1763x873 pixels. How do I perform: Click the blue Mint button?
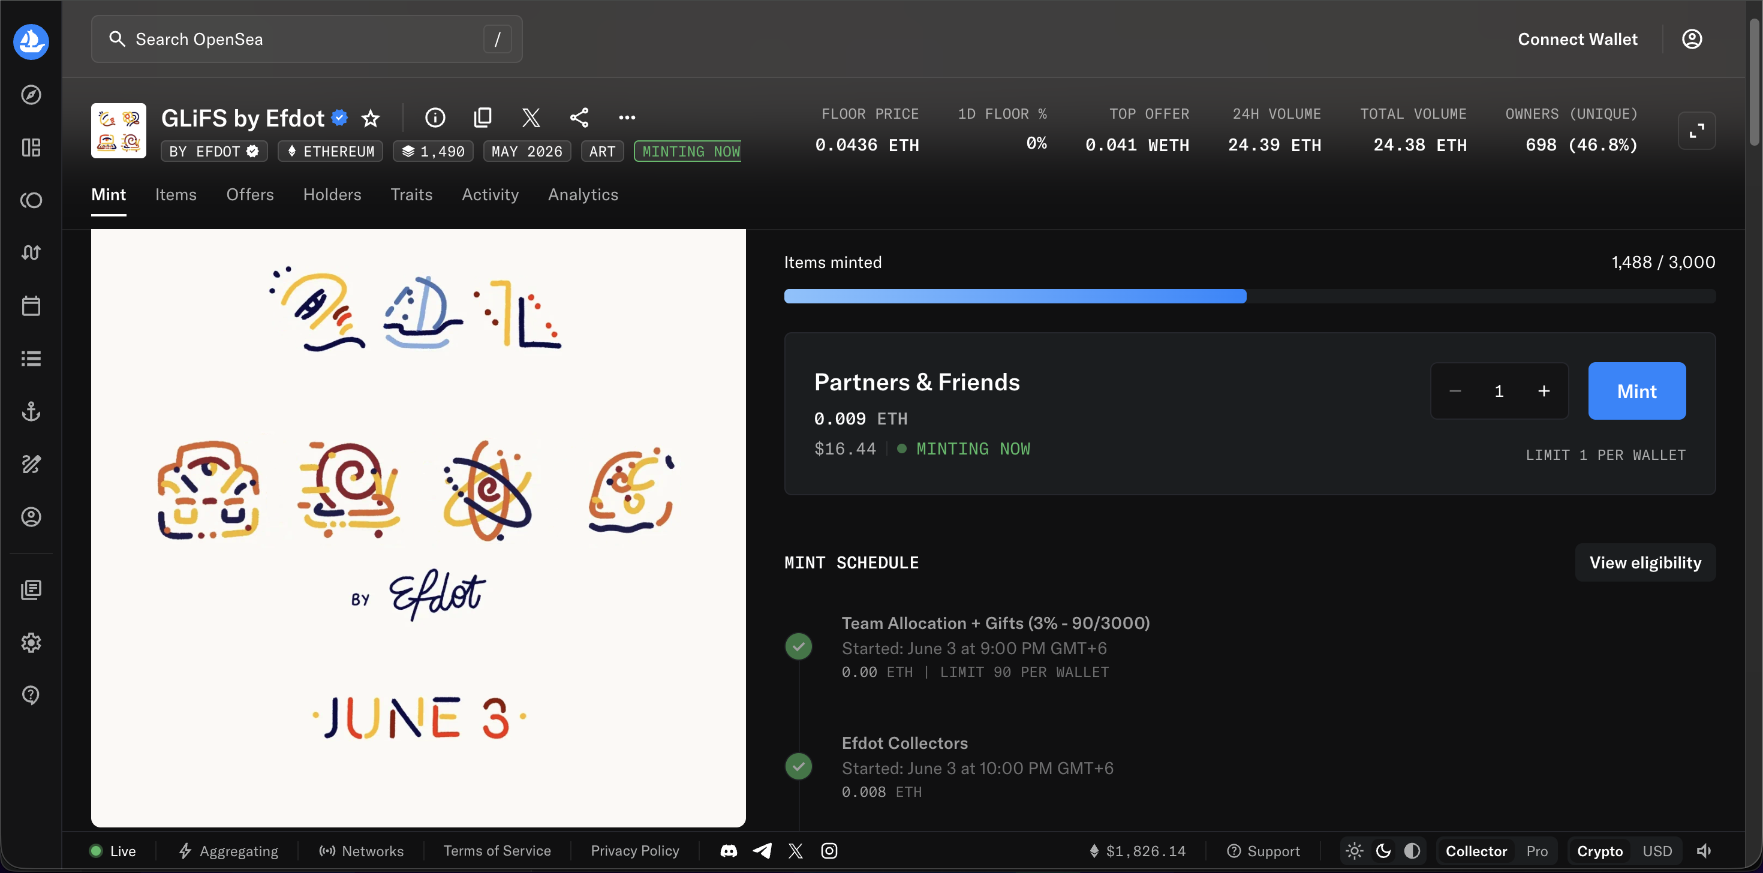pyautogui.click(x=1636, y=391)
